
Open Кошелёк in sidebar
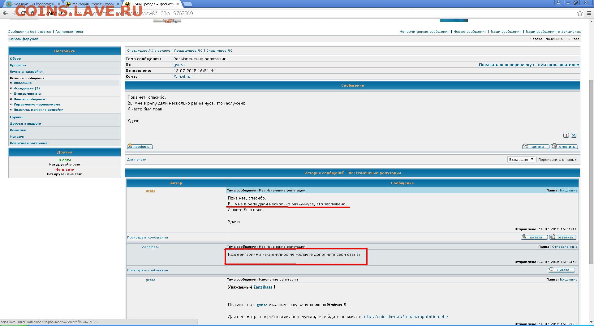(x=18, y=130)
